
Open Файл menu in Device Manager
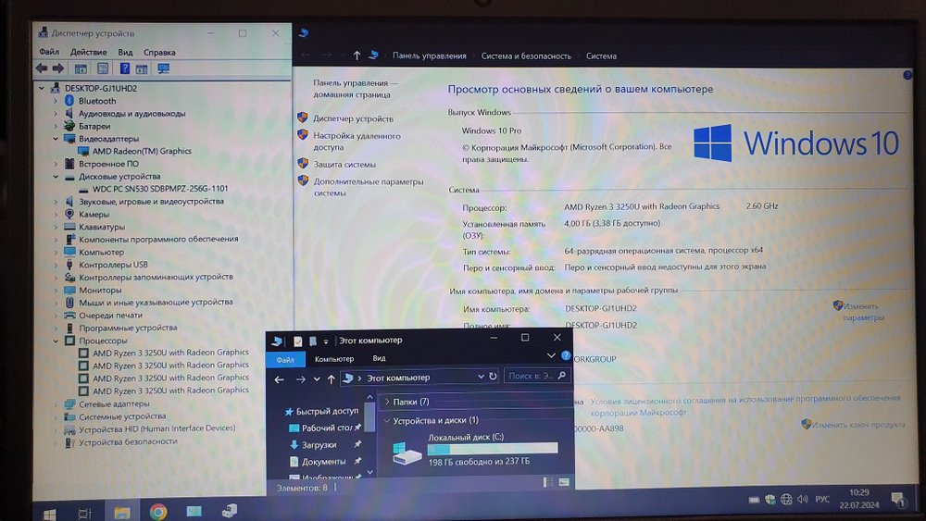click(x=49, y=52)
